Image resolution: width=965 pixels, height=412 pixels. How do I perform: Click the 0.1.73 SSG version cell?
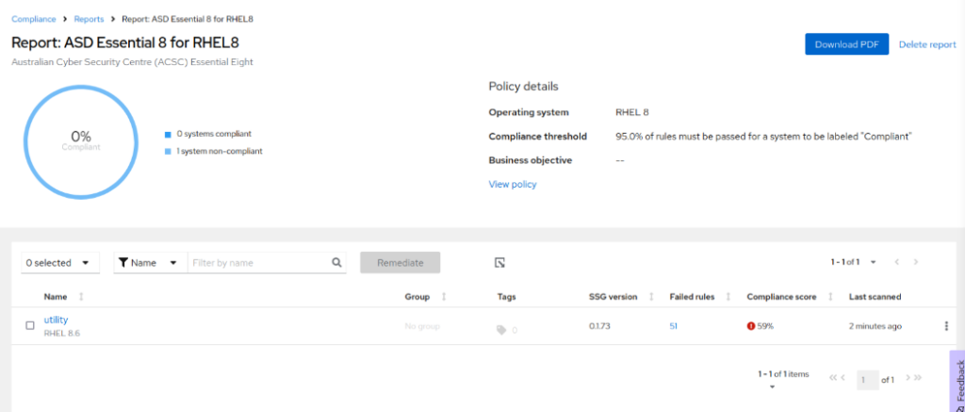599,326
